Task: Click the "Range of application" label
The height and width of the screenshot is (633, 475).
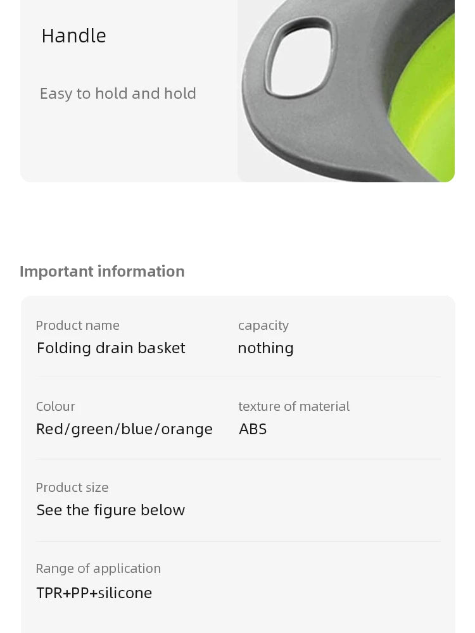Action: [98, 568]
